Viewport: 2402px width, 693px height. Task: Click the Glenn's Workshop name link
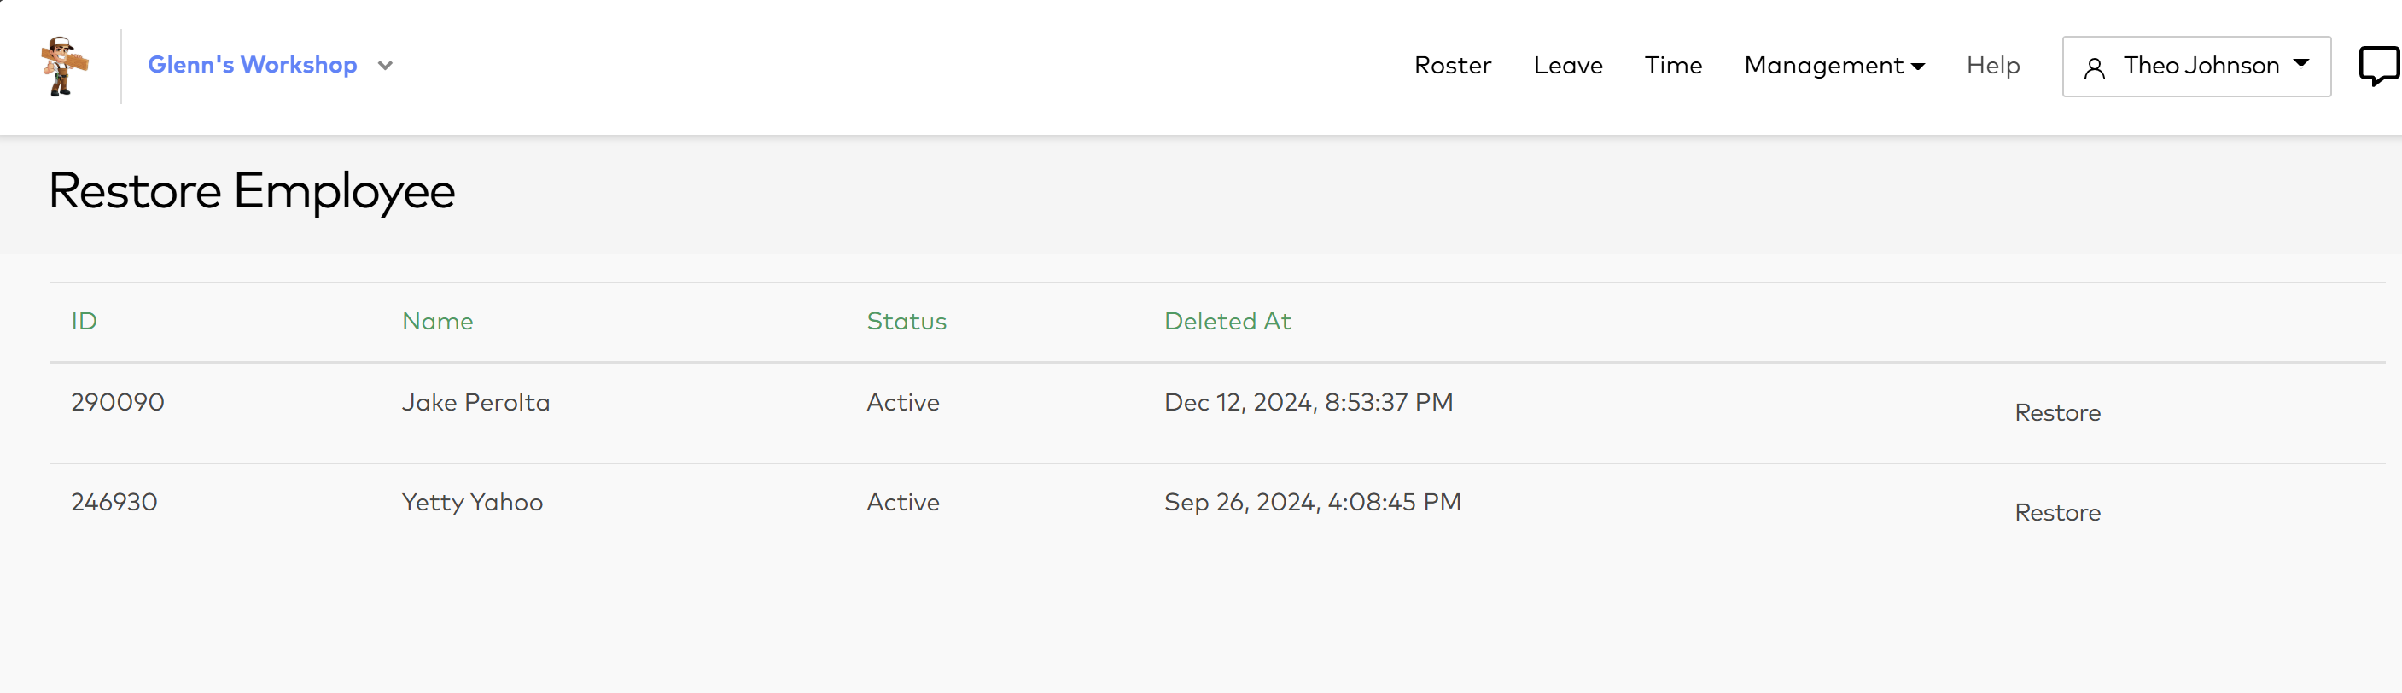click(252, 66)
